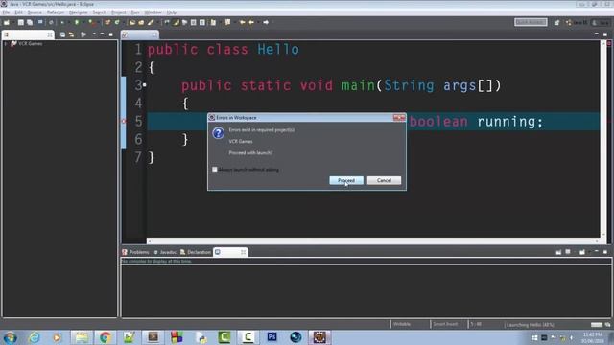Switch to the Java perspective button
Screen dimensions: 614x345
click(x=602, y=23)
